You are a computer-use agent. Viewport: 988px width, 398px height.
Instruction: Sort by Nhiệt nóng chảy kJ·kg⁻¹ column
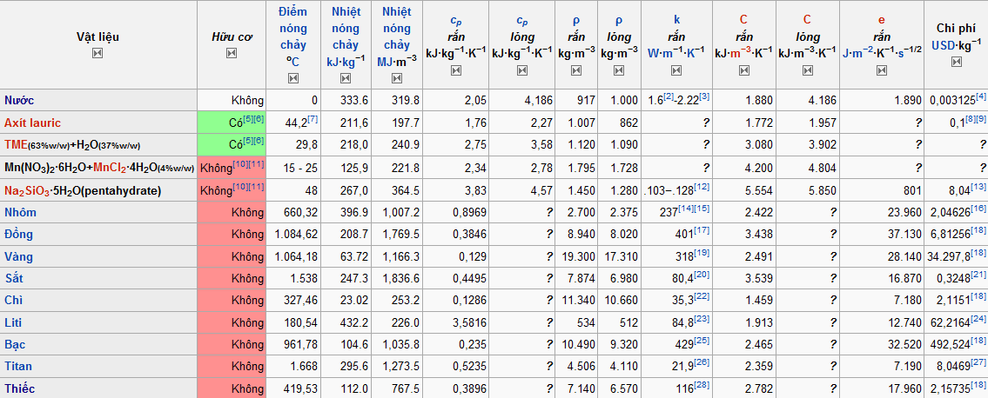tap(346, 78)
